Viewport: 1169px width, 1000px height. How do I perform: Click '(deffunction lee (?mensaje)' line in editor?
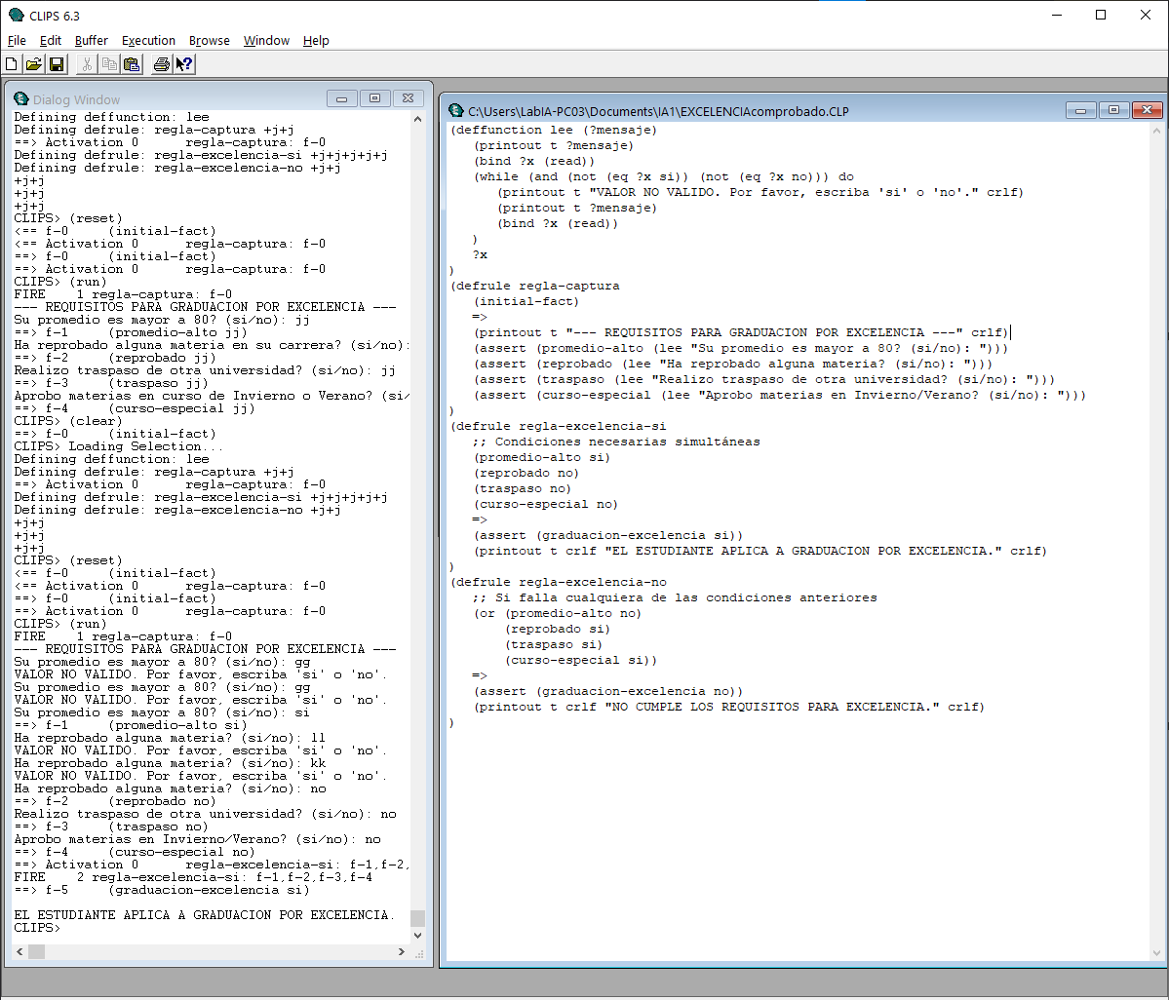pos(554,130)
